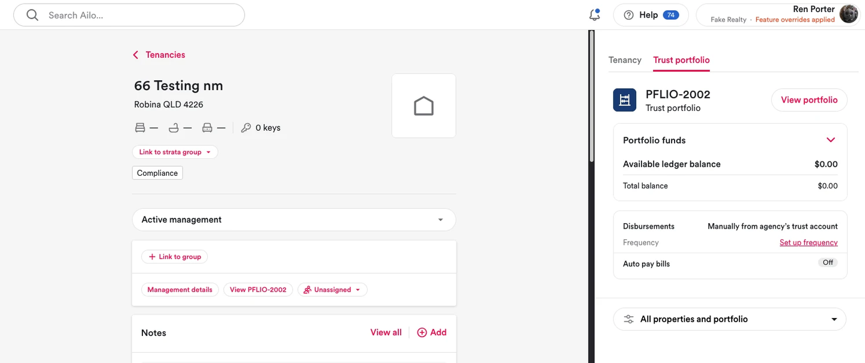Focus the Search Ailo input field
Screen dimensions: 865x363
coord(129,15)
